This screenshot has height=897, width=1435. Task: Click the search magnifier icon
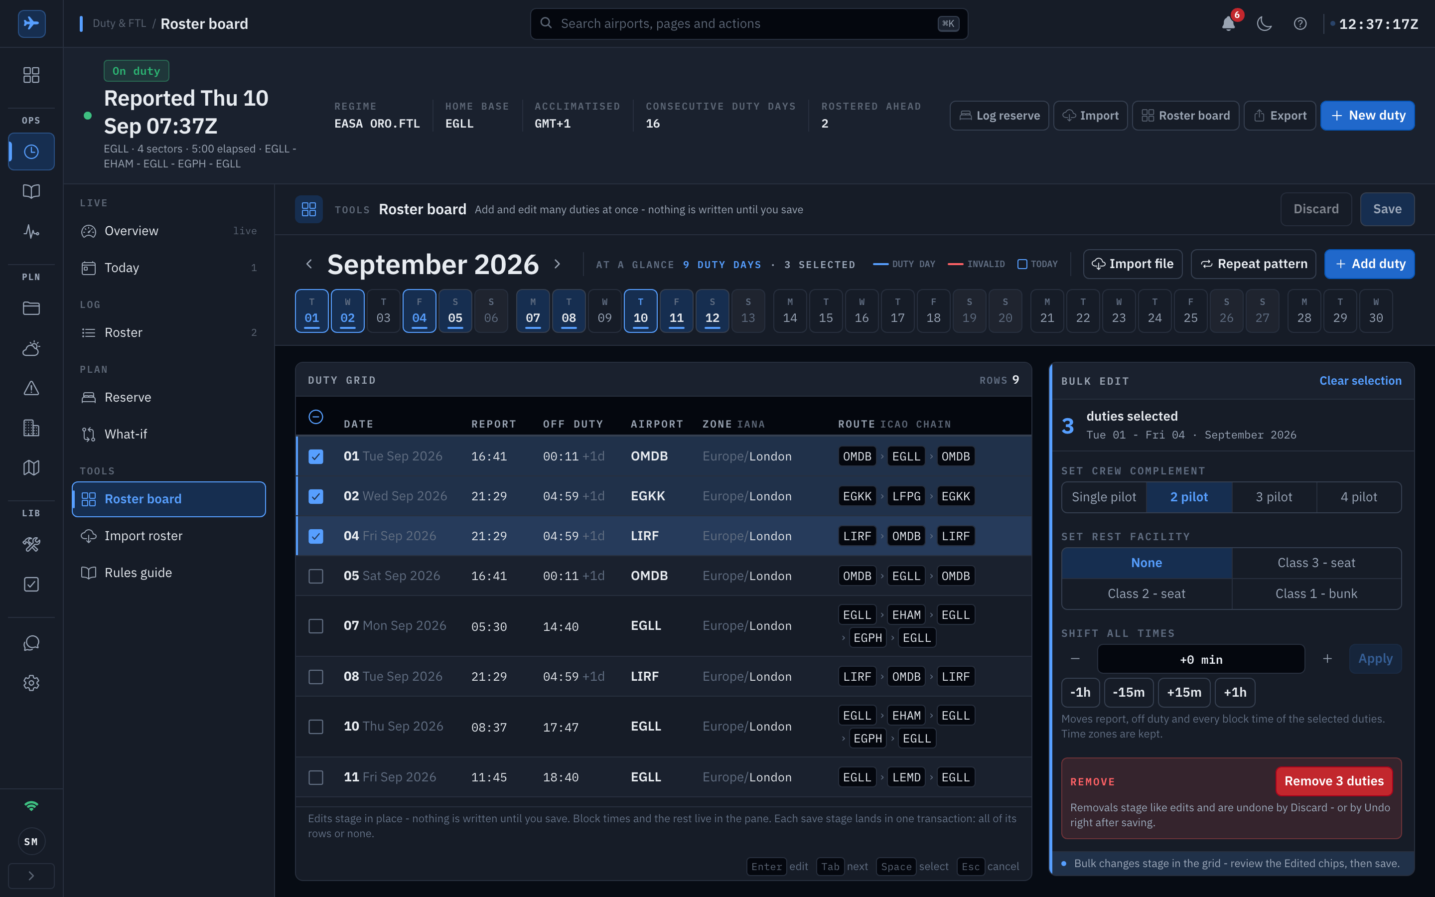coord(546,23)
